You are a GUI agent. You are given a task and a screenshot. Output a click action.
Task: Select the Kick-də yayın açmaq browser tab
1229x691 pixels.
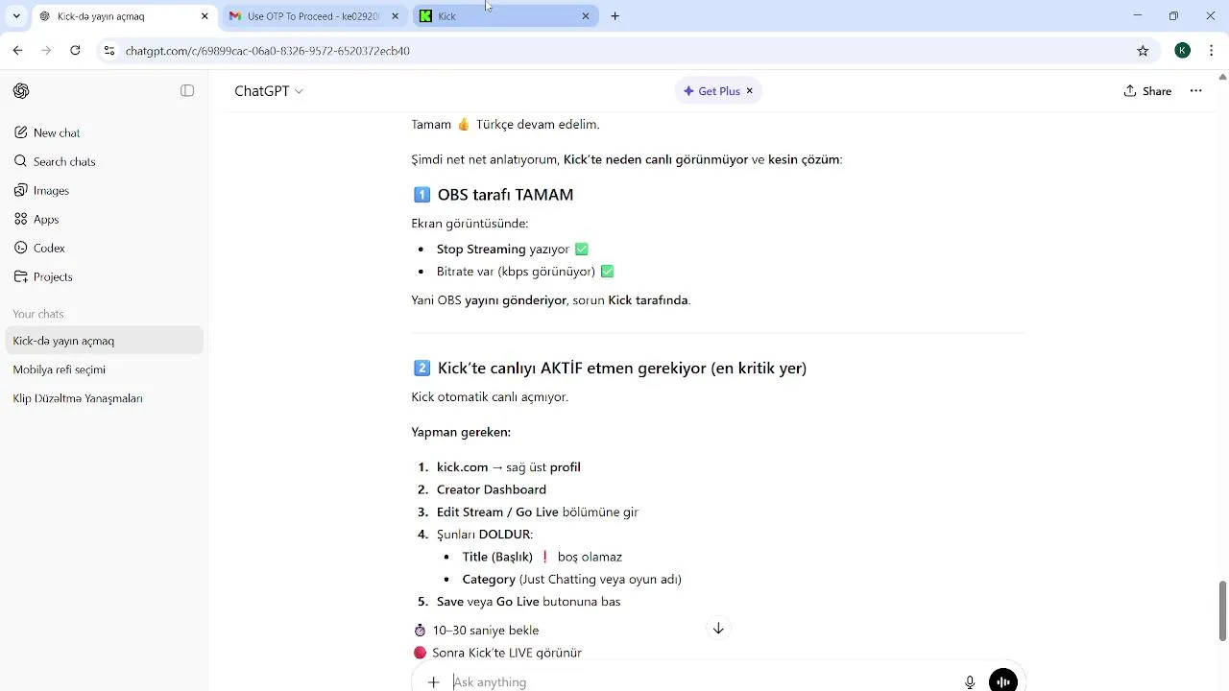122,16
